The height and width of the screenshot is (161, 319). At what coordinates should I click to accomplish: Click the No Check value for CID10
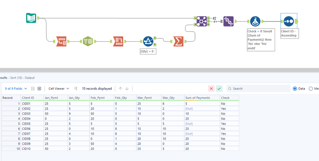tap(230, 149)
